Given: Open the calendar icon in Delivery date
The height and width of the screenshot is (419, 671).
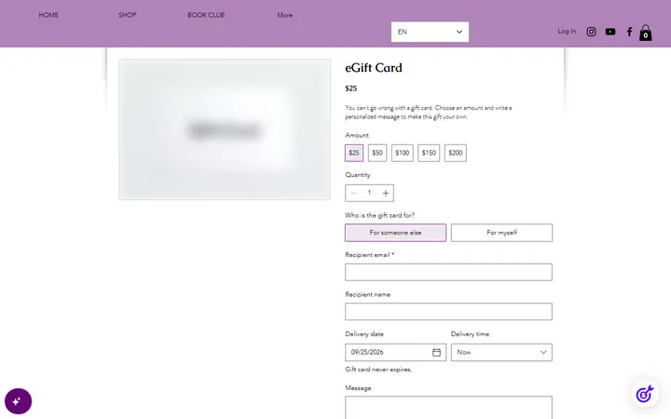Looking at the screenshot, I should coord(436,352).
